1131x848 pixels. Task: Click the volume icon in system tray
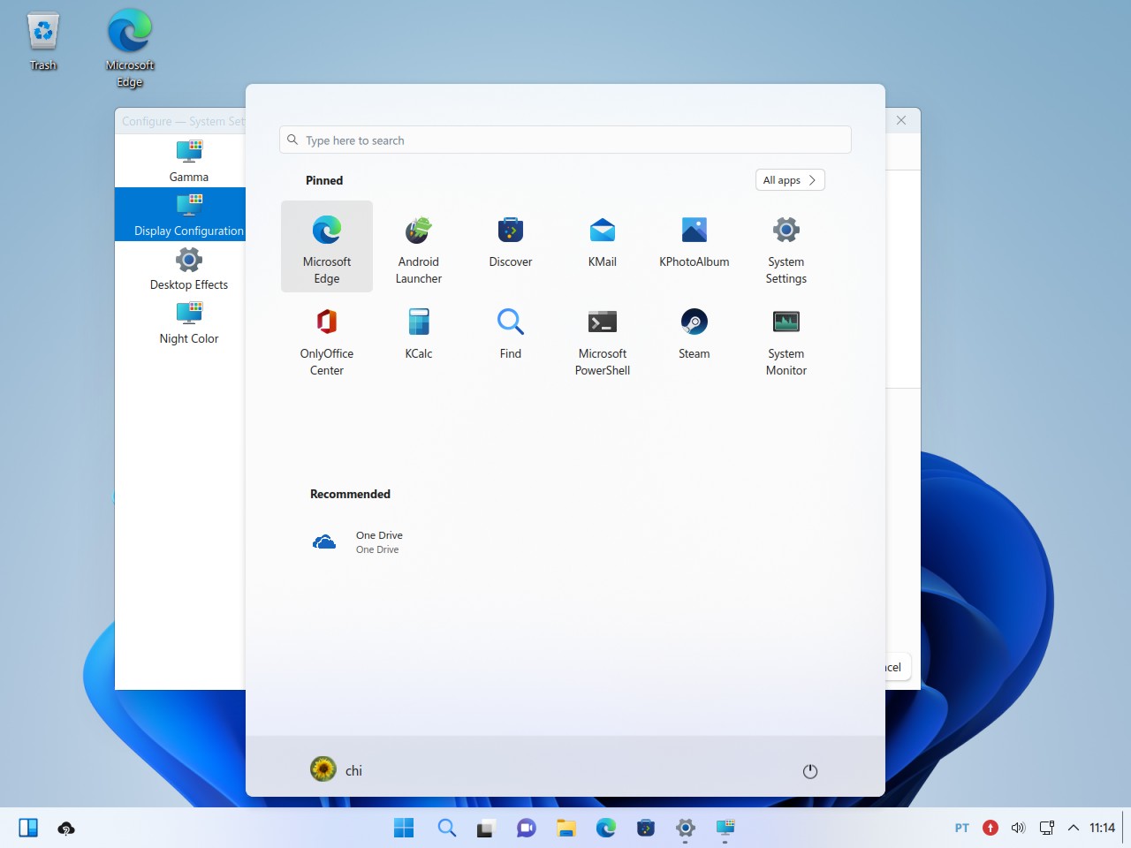[x=1018, y=828]
